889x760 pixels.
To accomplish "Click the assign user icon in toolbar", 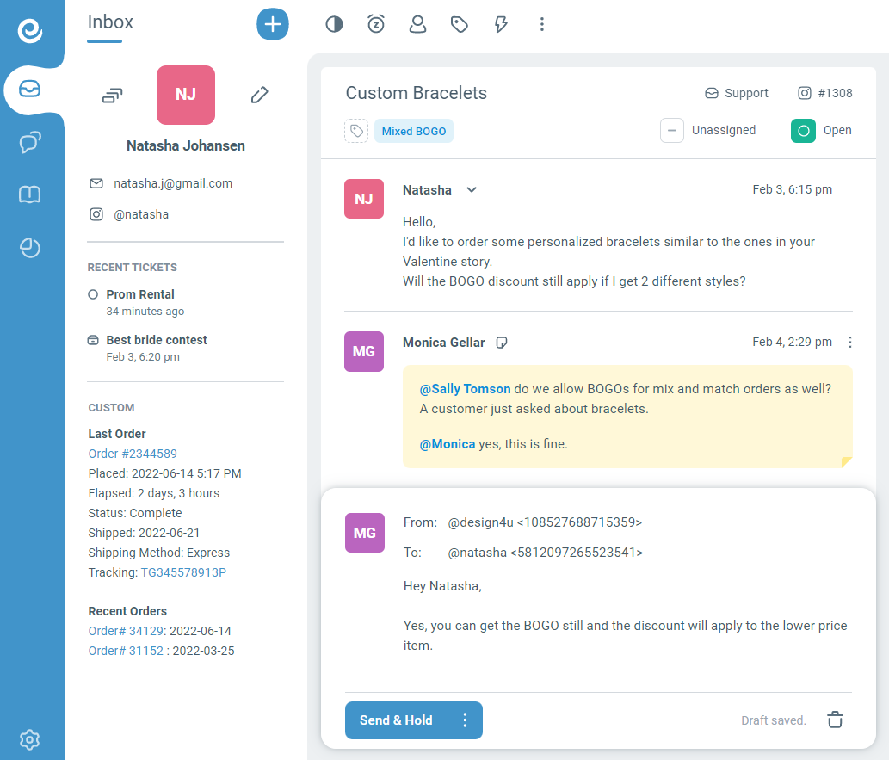I will coord(418,24).
